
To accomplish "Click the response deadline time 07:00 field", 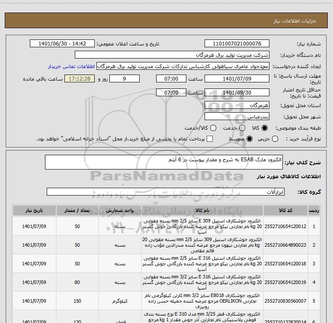I will (171, 79).
